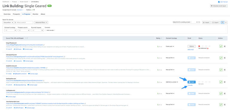Open external link icon for backpacker.com URL
This screenshot has width=230, height=110.
pyautogui.click(x=44, y=81)
